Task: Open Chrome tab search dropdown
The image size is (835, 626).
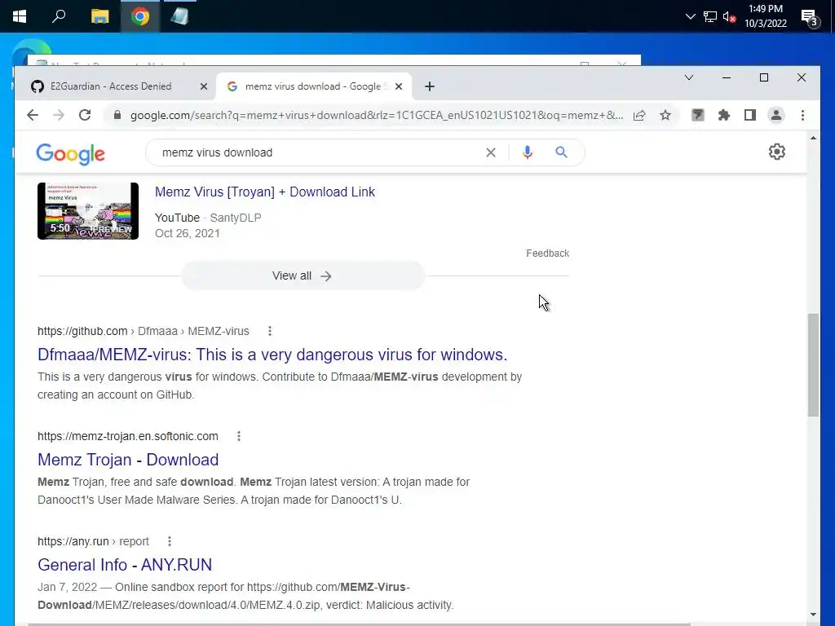Action: click(688, 77)
